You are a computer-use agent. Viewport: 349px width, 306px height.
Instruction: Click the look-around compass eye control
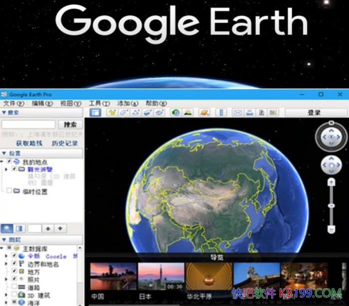332,137
